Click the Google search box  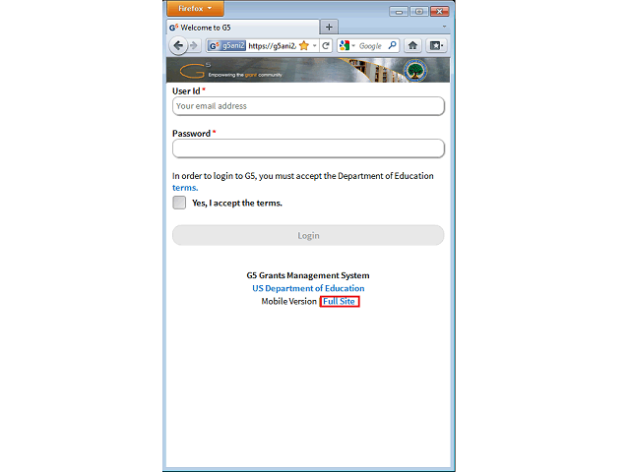pos(371,46)
